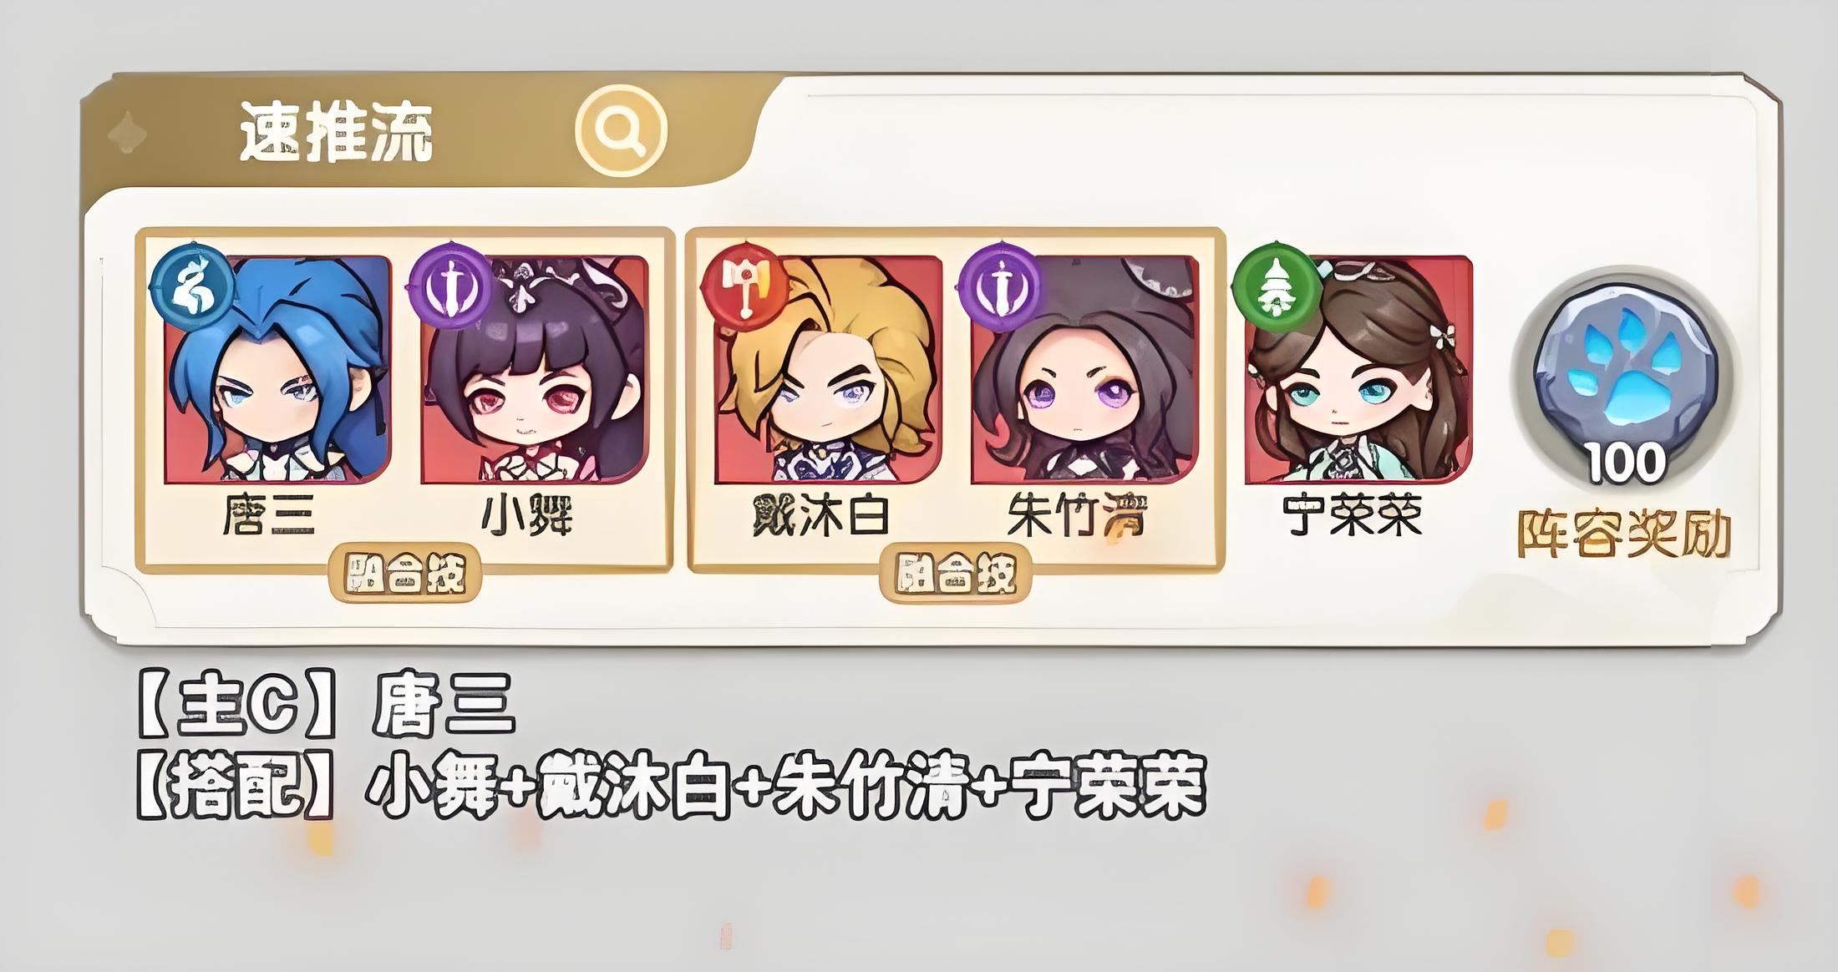Select 小舞 hero portrait

tap(535, 369)
